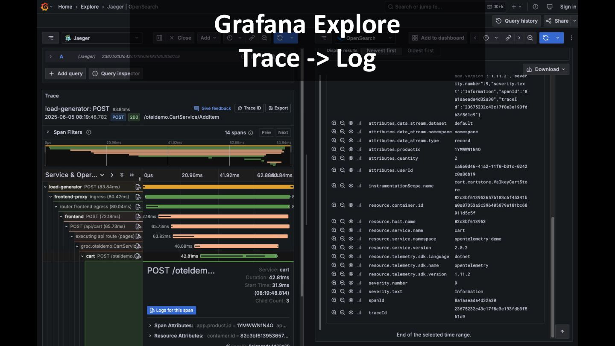Viewport: 615px width, 346px height.
Task: Open refresh interval dropdown next to run button
Action: pos(558,38)
